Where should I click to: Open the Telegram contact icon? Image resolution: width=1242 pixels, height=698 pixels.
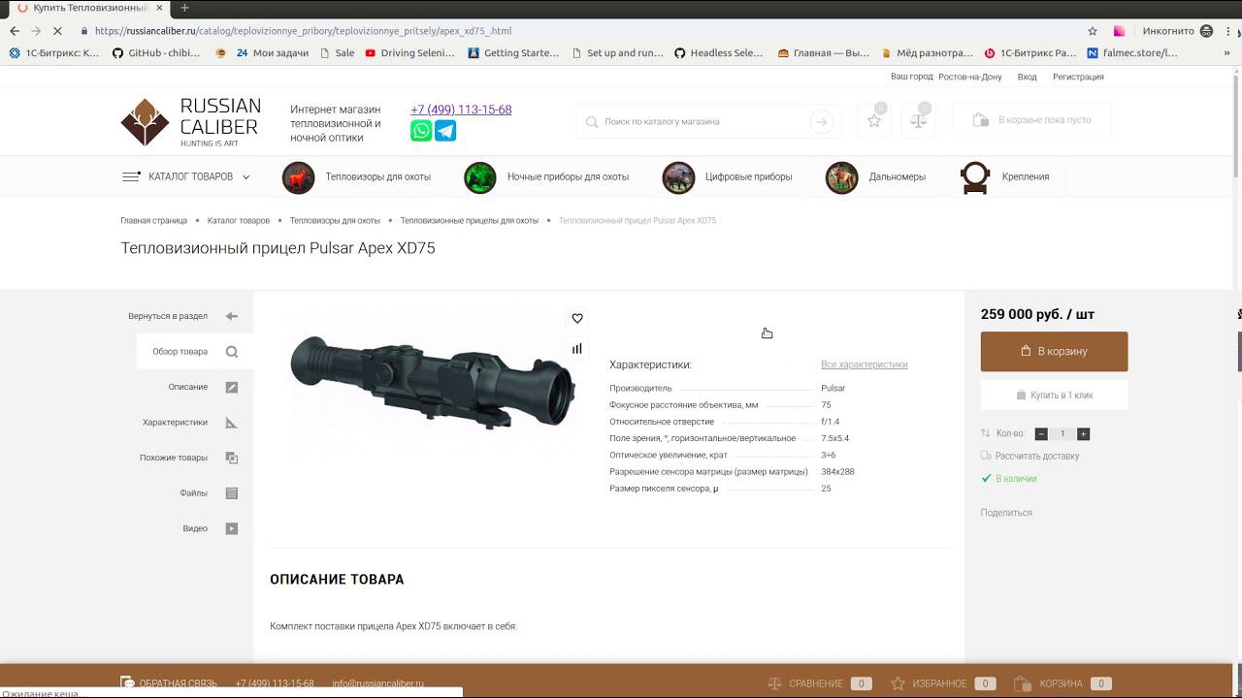[445, 131]
